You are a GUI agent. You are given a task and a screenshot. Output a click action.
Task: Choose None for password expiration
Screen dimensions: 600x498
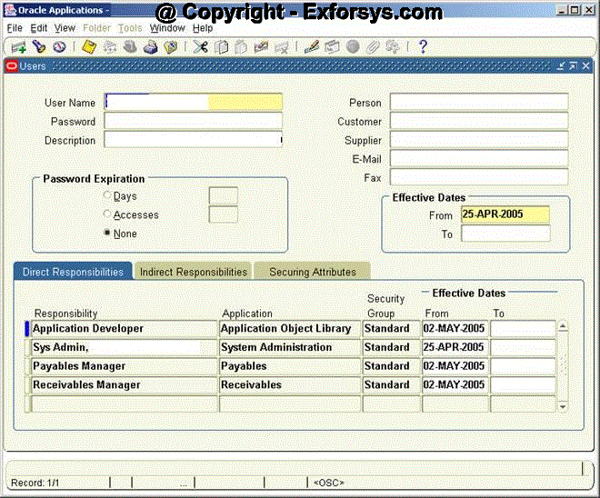point(108,234)
